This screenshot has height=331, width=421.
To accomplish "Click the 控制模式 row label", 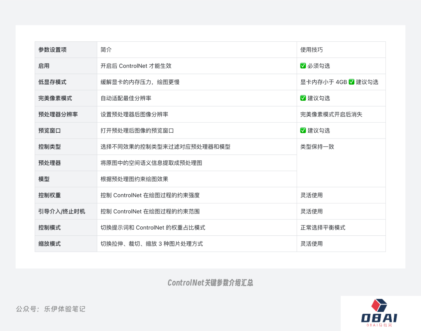I will pos(50,228).
